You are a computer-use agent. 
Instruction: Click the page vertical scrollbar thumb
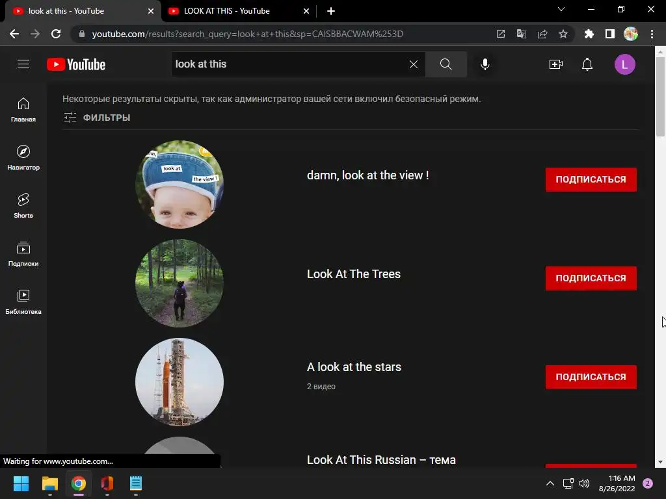[x=660, y=96]
